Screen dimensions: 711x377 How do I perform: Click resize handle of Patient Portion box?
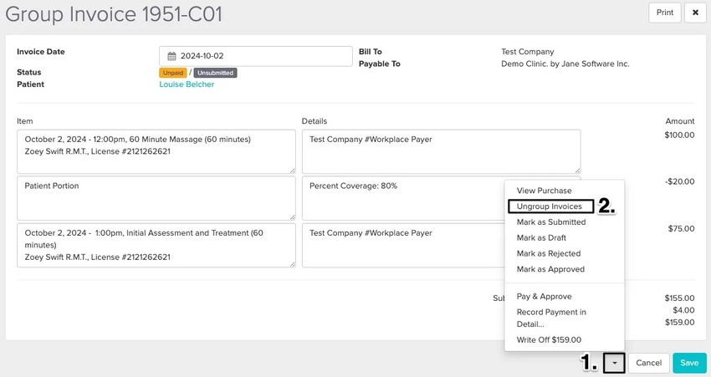293,217
